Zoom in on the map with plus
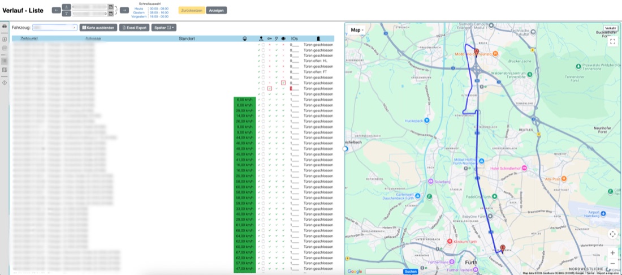Screen dimensions: 622x275 coord(612,253)
